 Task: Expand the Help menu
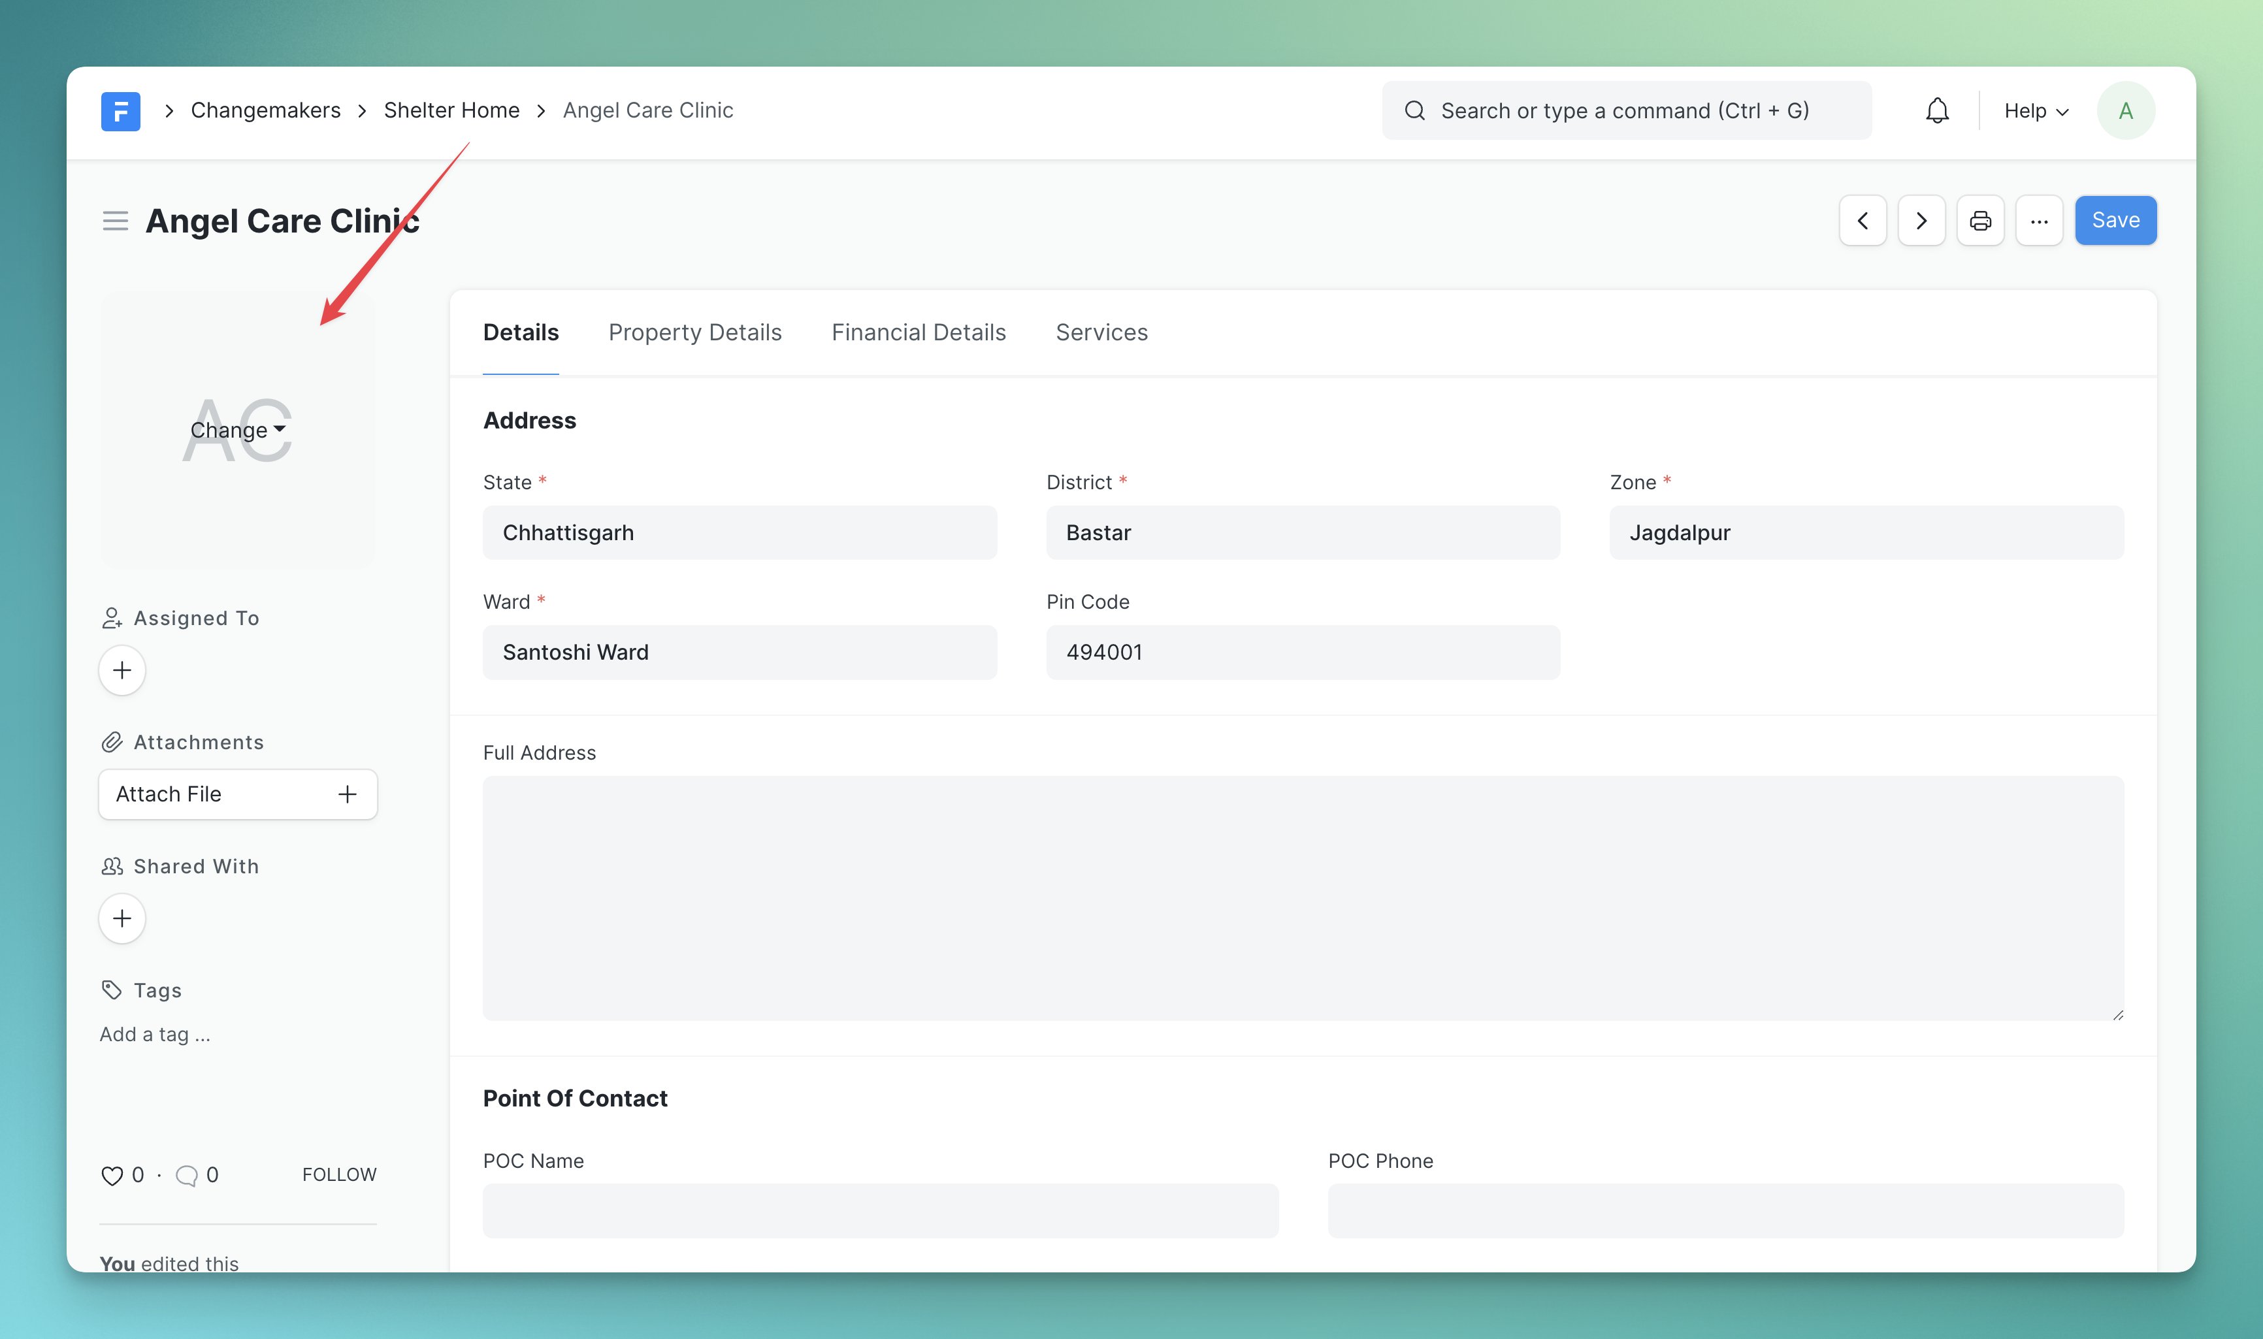pos(2035,110)
